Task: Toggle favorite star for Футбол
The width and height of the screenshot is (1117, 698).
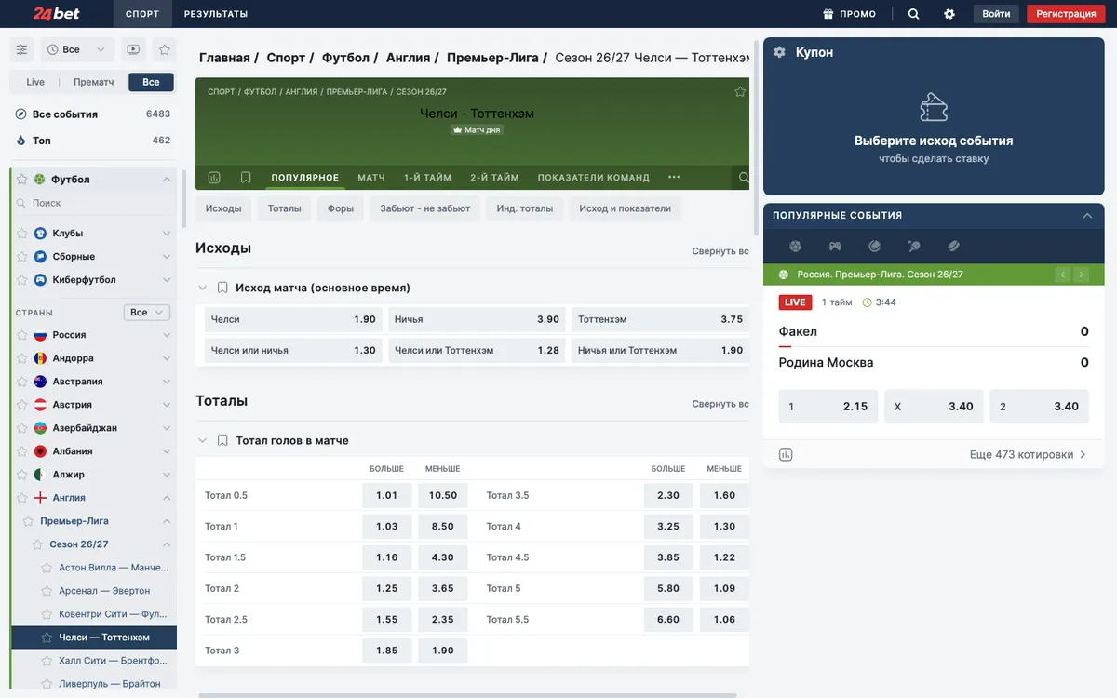Action: (22, 180)
